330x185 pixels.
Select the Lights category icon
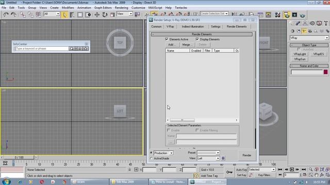click(x=304, y=31)
